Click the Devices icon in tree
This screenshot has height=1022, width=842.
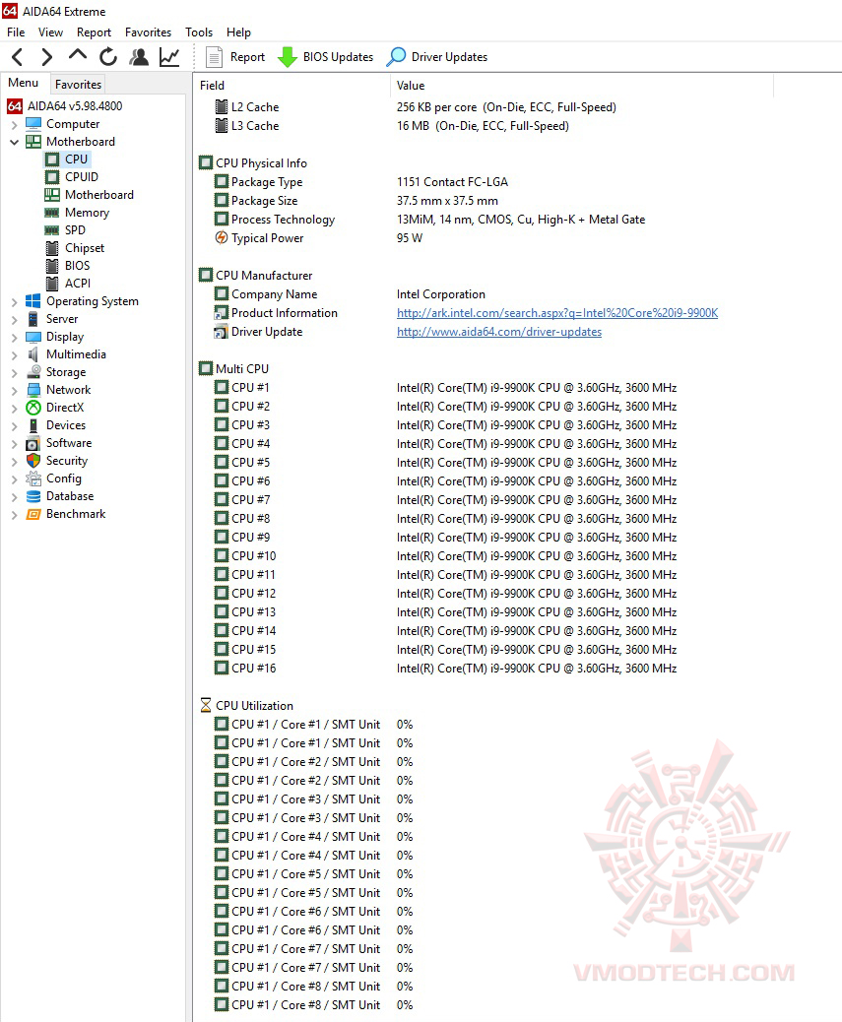pyautogui.click(x=33, y=425)
